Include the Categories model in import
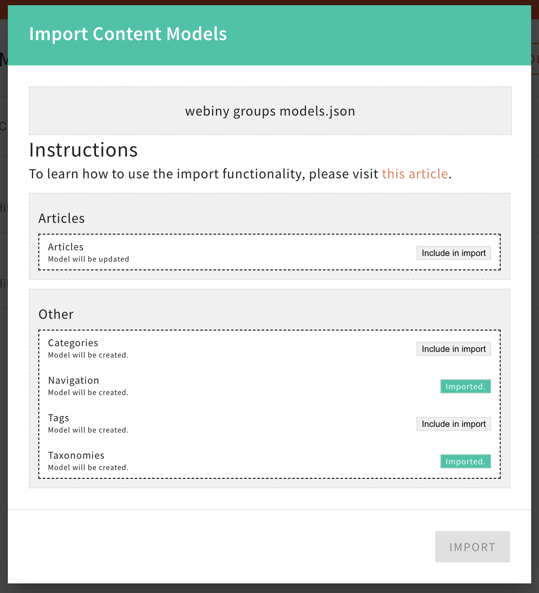Viewport: 539px width, 593px height. [453, 348]
